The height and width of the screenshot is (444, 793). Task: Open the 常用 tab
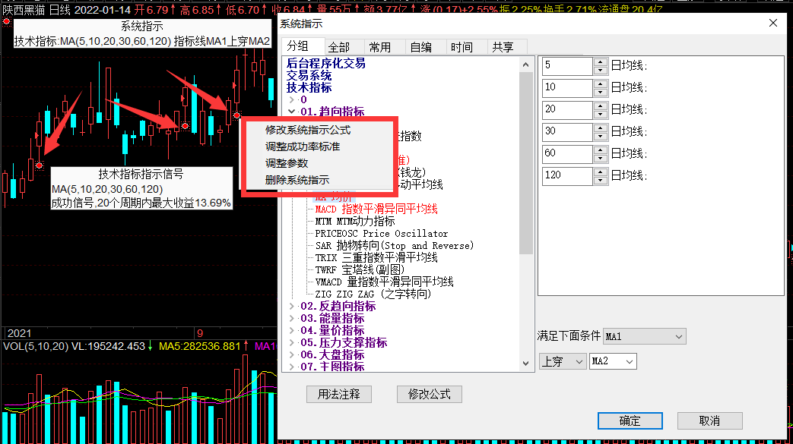pos(380,47)
